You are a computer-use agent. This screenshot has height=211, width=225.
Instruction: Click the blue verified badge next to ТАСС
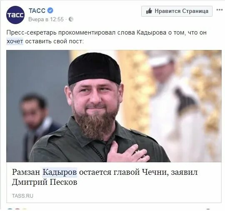50,10
